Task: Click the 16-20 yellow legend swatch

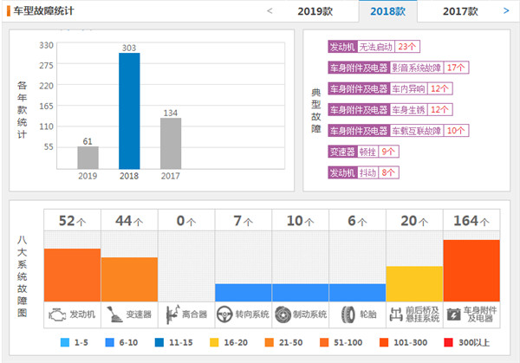Action: (x=215, y=342)
